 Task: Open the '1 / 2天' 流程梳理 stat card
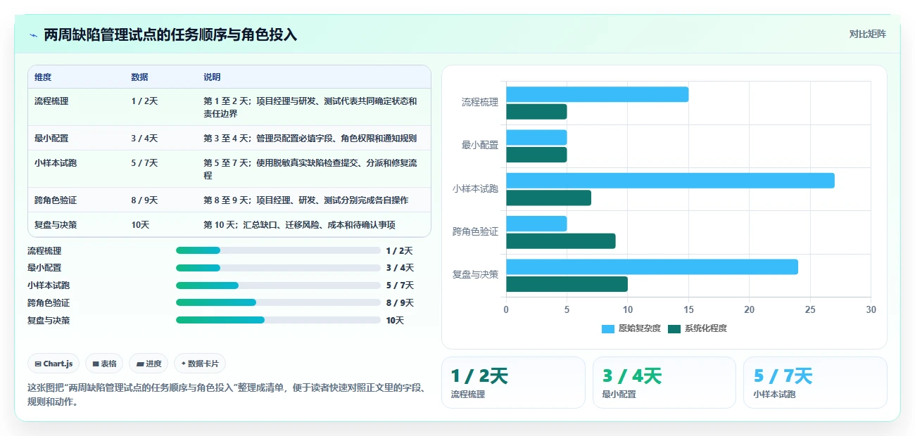pyautogui.click(x=513, y=383)
